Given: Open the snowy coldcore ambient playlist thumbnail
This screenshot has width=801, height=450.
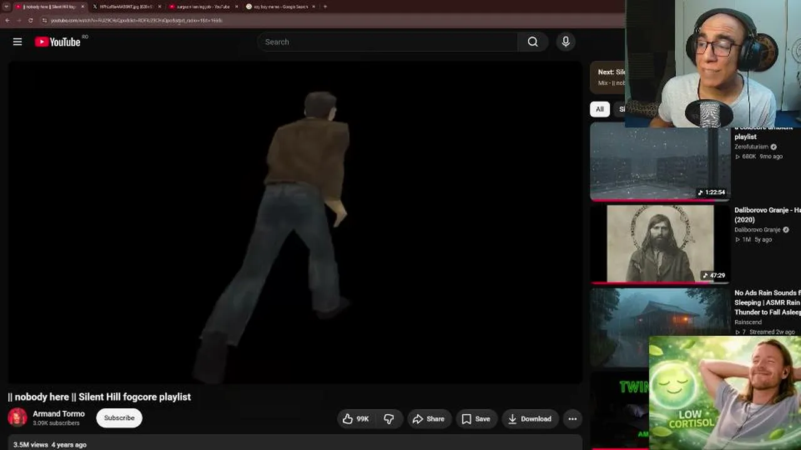Looking at the screenshot, I should click(660, 161).
